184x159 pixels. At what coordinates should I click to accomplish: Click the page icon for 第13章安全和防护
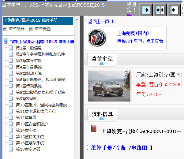click(x=11, y=124)
